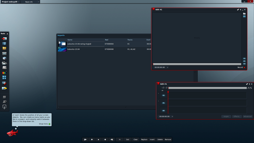Mark the Out point
This screenshot has width=254, height=143.
[x=128, y=140]
